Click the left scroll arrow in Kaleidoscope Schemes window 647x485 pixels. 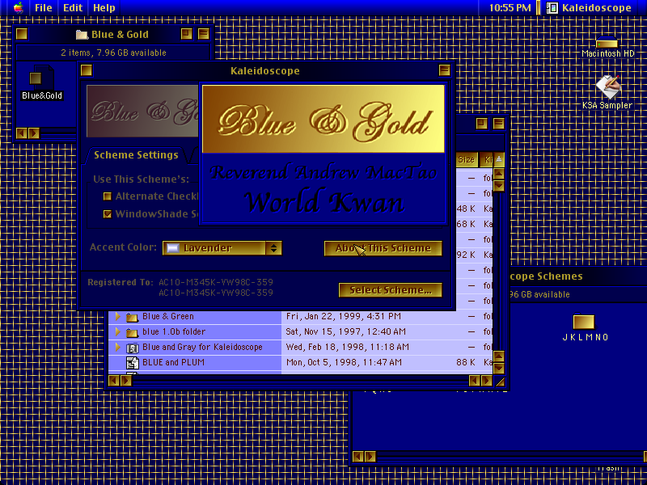click(x=358, y=457)
